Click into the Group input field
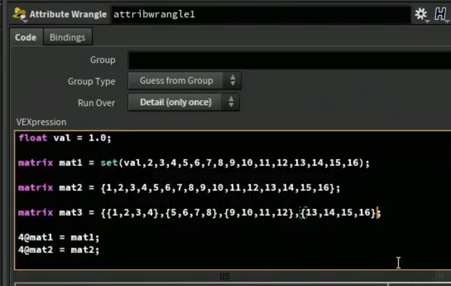 click(x=289, y=60)
